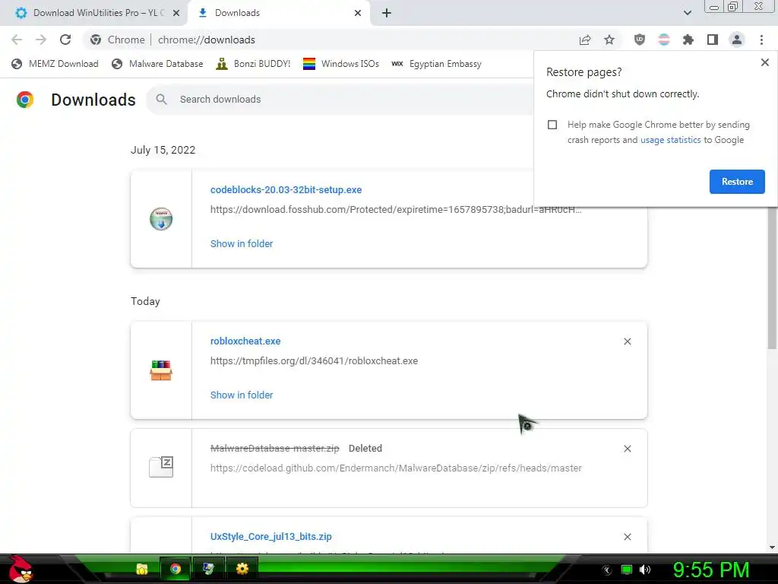Click the striped flag extension icon

tap(664, 40)
